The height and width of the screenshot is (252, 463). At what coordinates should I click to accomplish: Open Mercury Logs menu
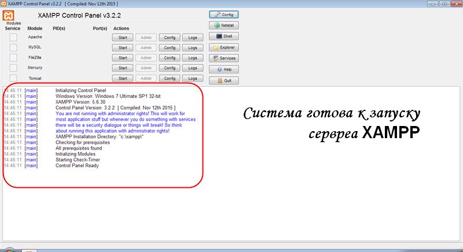(193, 68)
